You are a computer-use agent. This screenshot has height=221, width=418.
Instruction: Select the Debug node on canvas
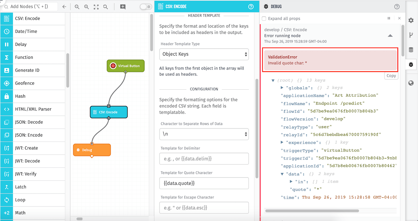[x=92, y=150]
